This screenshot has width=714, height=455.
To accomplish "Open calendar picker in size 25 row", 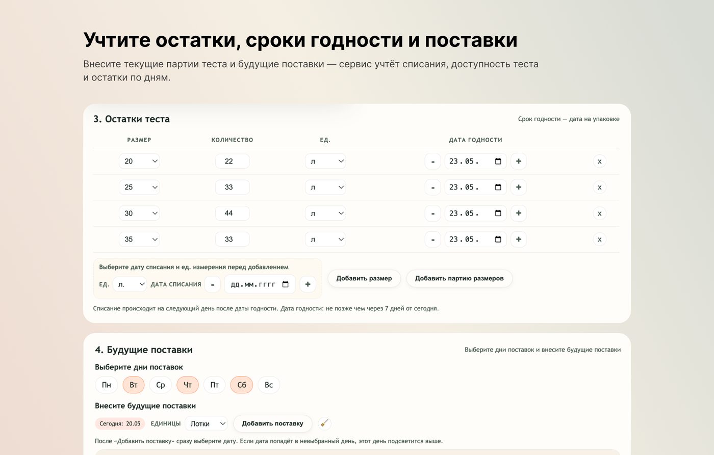I will pos(498,188).
